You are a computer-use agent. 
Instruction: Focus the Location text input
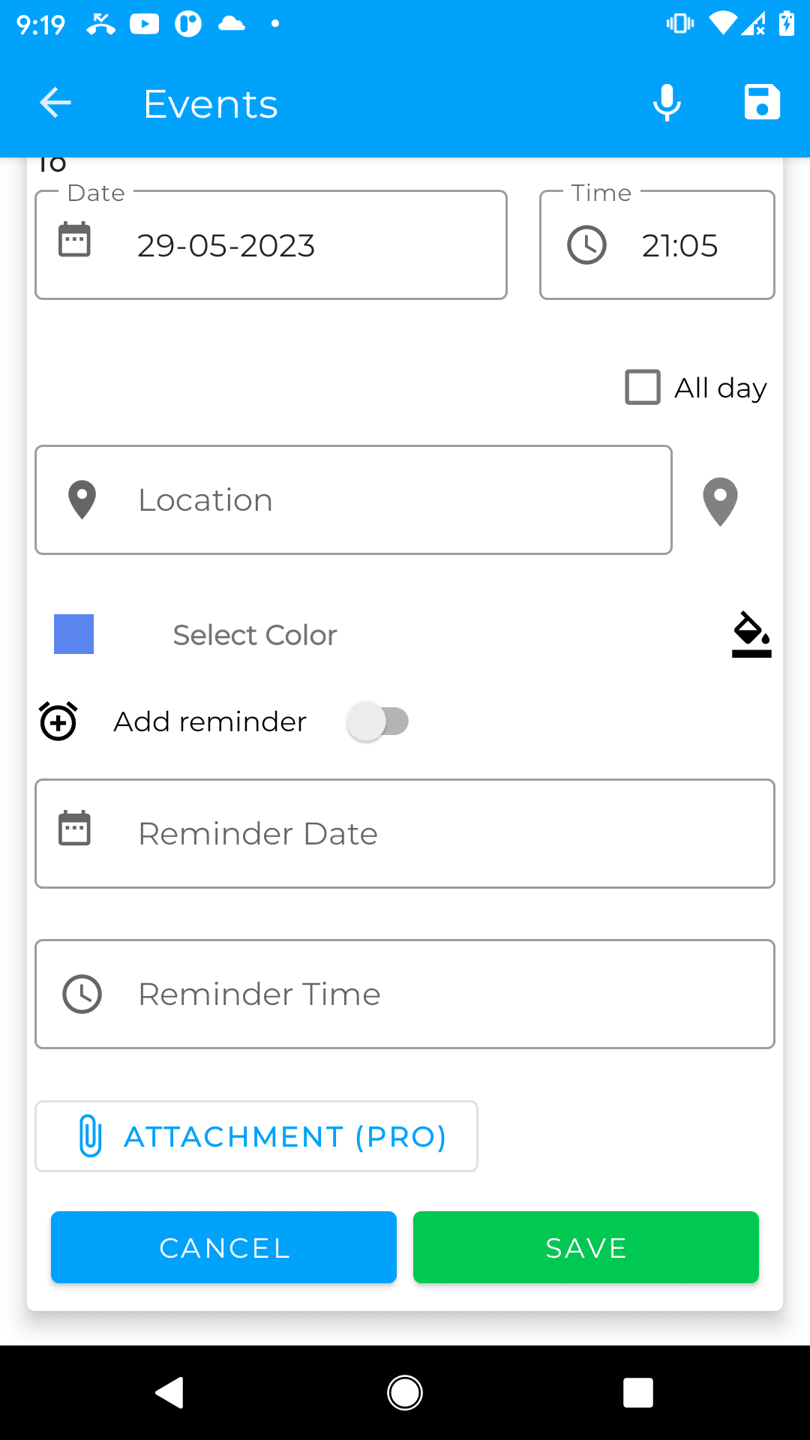coord(353,500)
